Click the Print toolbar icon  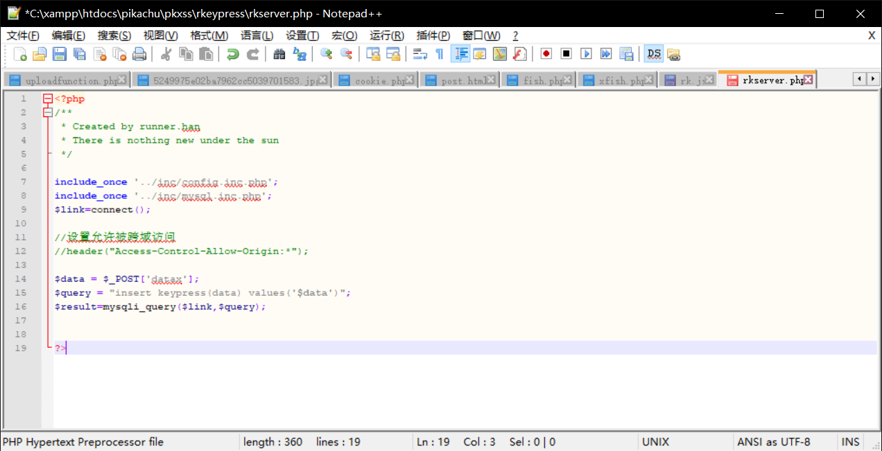click(x=139, y=54)
